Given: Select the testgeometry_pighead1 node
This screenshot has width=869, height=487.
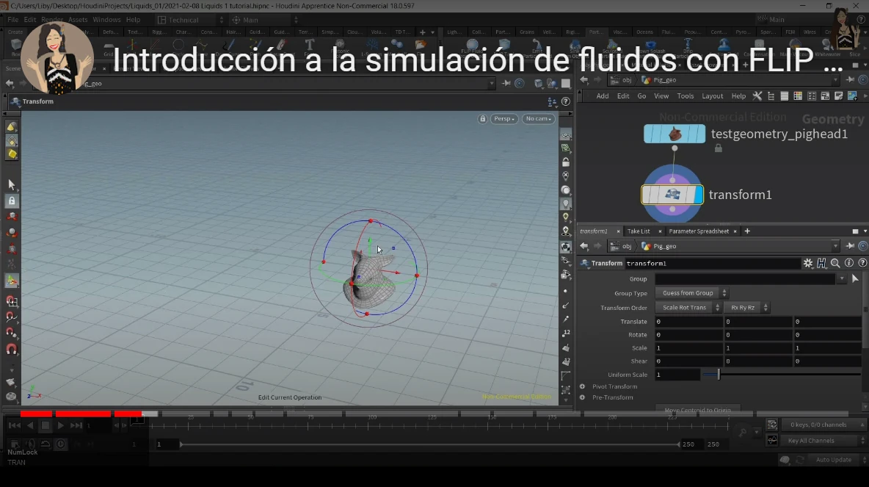Looking at the screenshot, I should 675,134.
